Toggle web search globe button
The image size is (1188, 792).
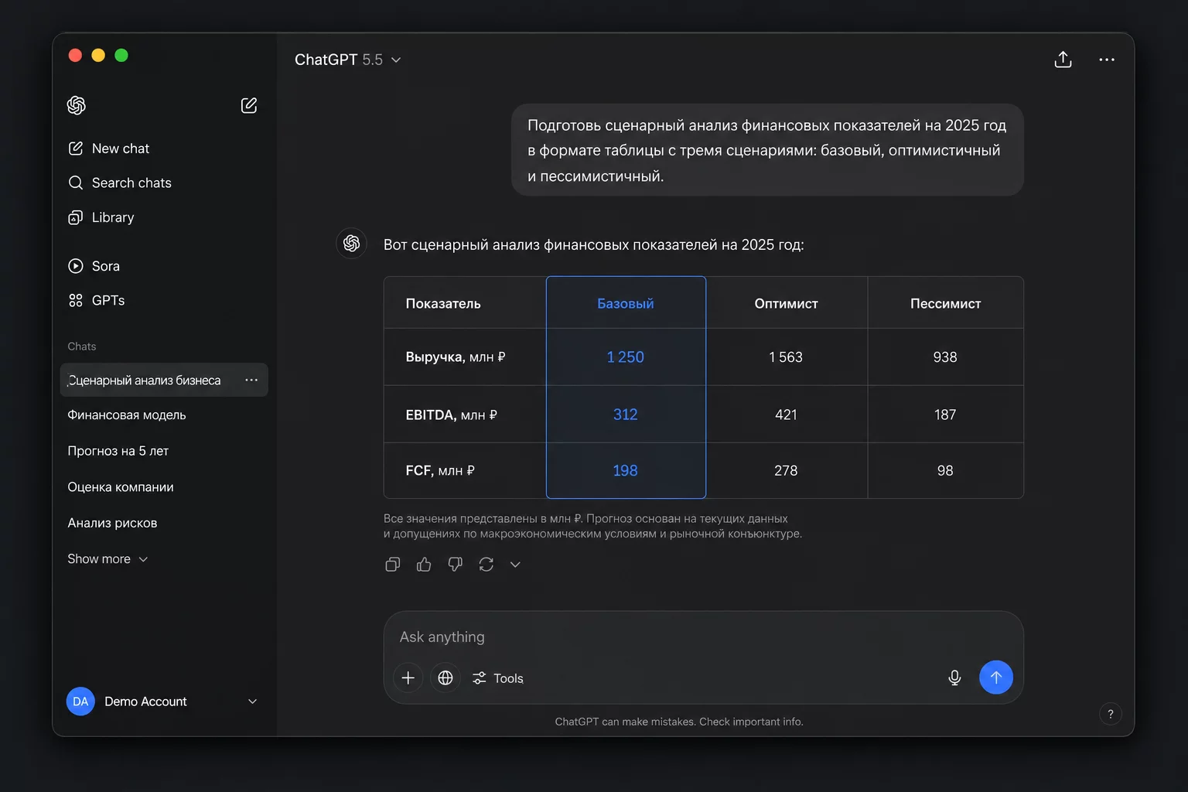tap(445, 678)
